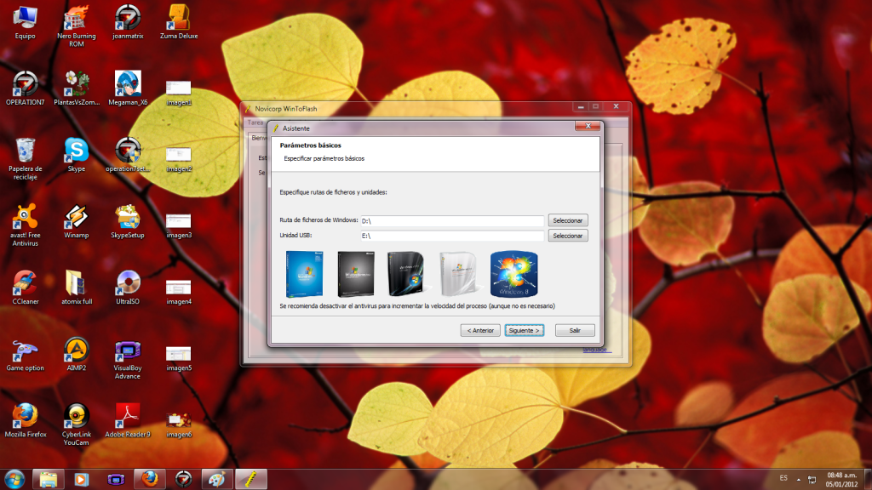Select the atomix full folder icon

[x=76, y=288]
